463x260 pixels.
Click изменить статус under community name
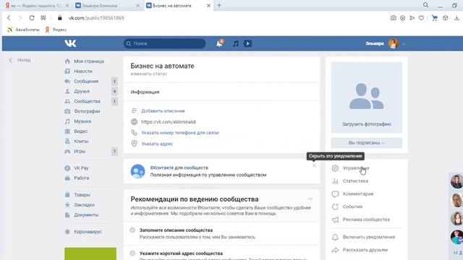point(148,74)
